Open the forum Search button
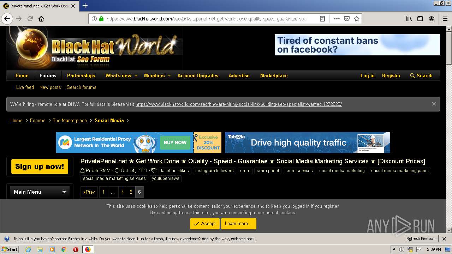Image resolution: width=452 pixels, height=254 pixels. click(x=421, y=75)
